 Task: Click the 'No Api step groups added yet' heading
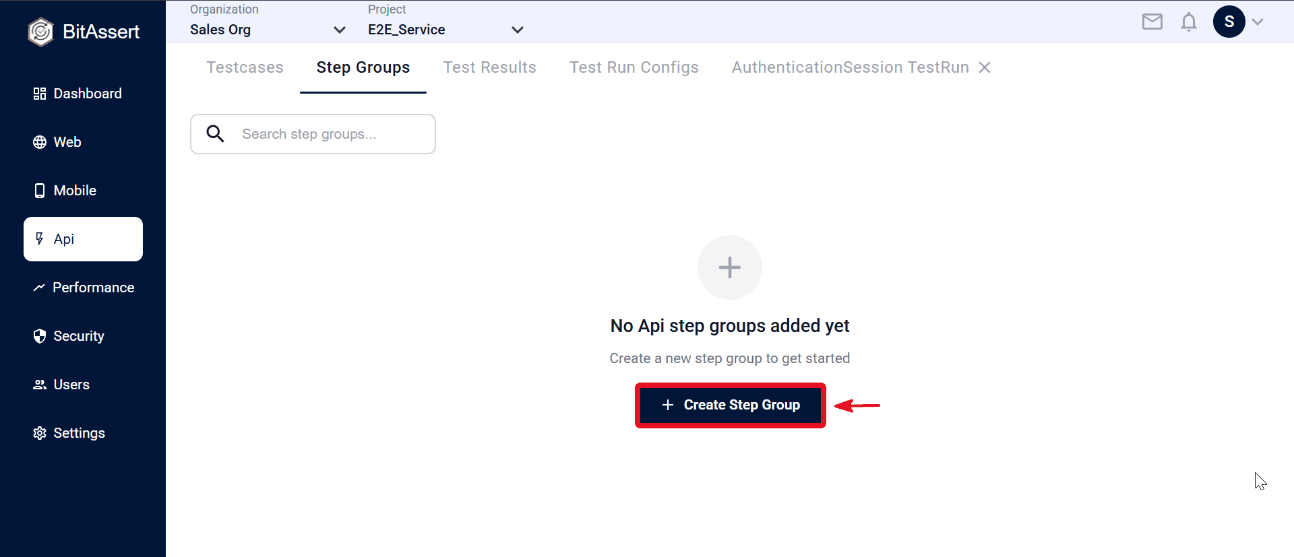point(730,326)
